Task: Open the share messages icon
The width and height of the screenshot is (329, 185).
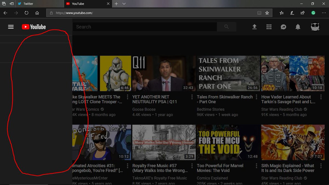Action: click(x=283, y=27)
